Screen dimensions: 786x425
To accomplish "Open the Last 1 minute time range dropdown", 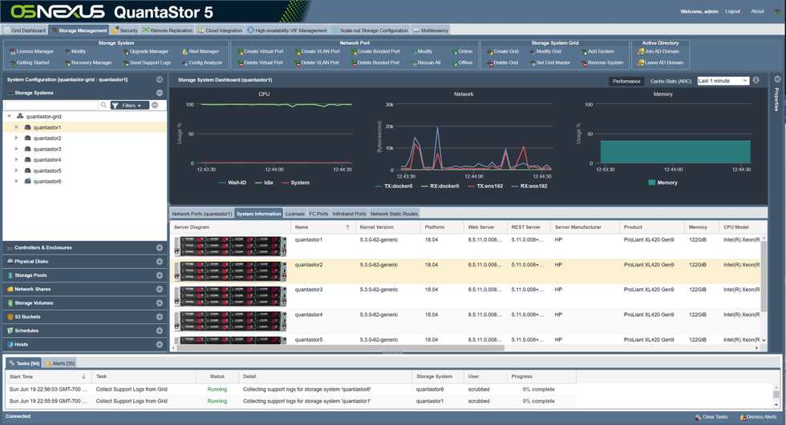I will click(723, 81).
